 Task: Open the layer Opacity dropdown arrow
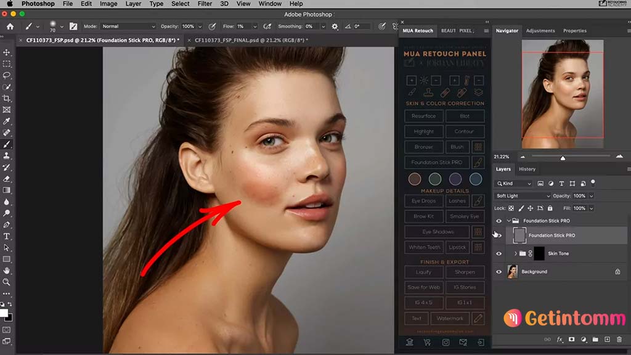coord(591,196)
